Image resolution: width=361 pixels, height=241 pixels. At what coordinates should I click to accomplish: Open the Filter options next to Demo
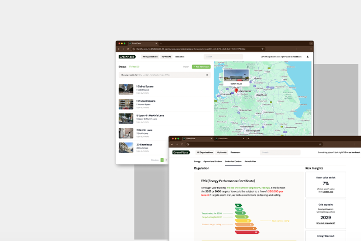click(134, 67)
